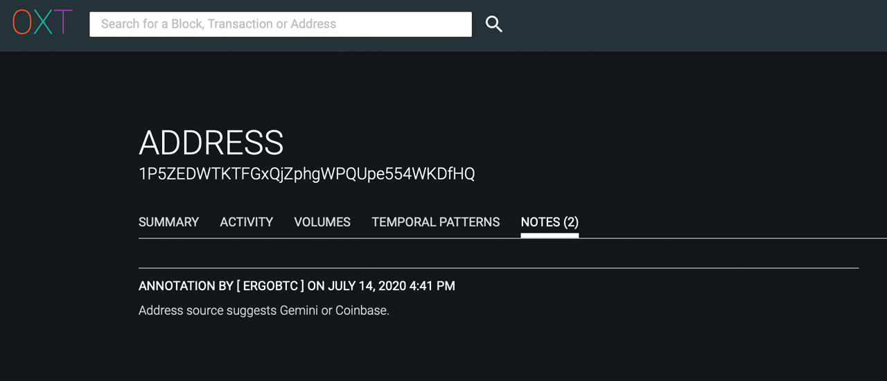Open the Activity tab

tap(246, 222)
